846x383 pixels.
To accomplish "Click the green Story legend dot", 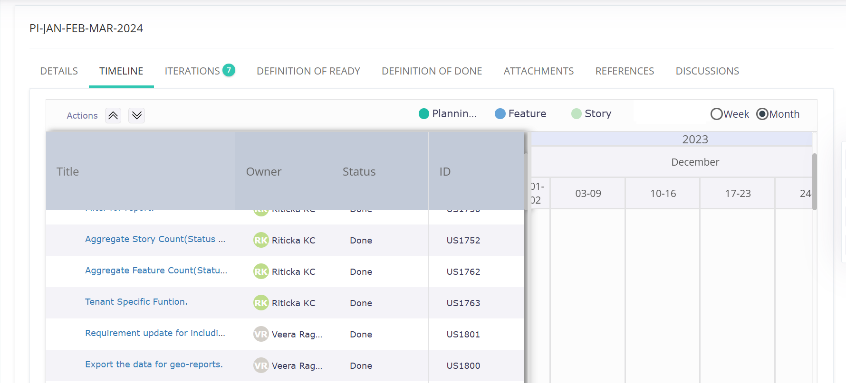I will tap(576, 114).
